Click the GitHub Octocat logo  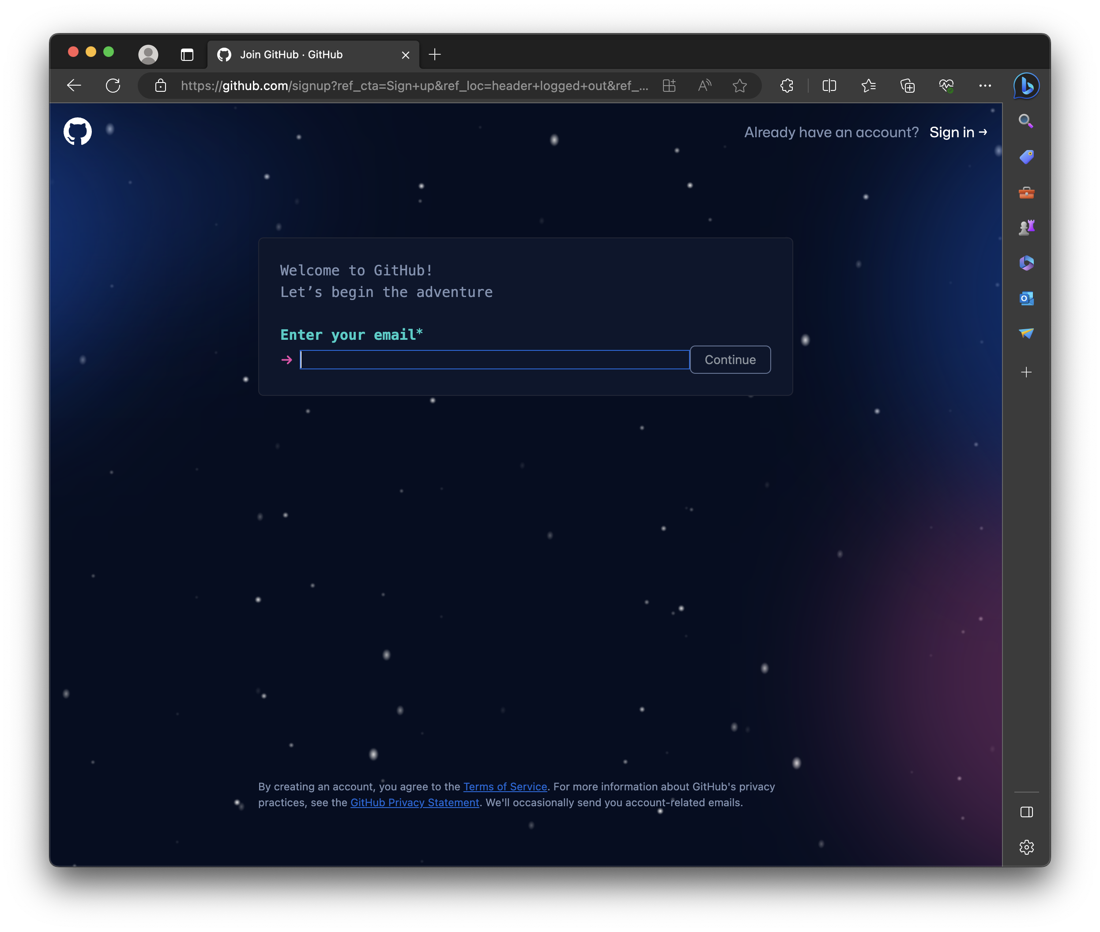77,132
